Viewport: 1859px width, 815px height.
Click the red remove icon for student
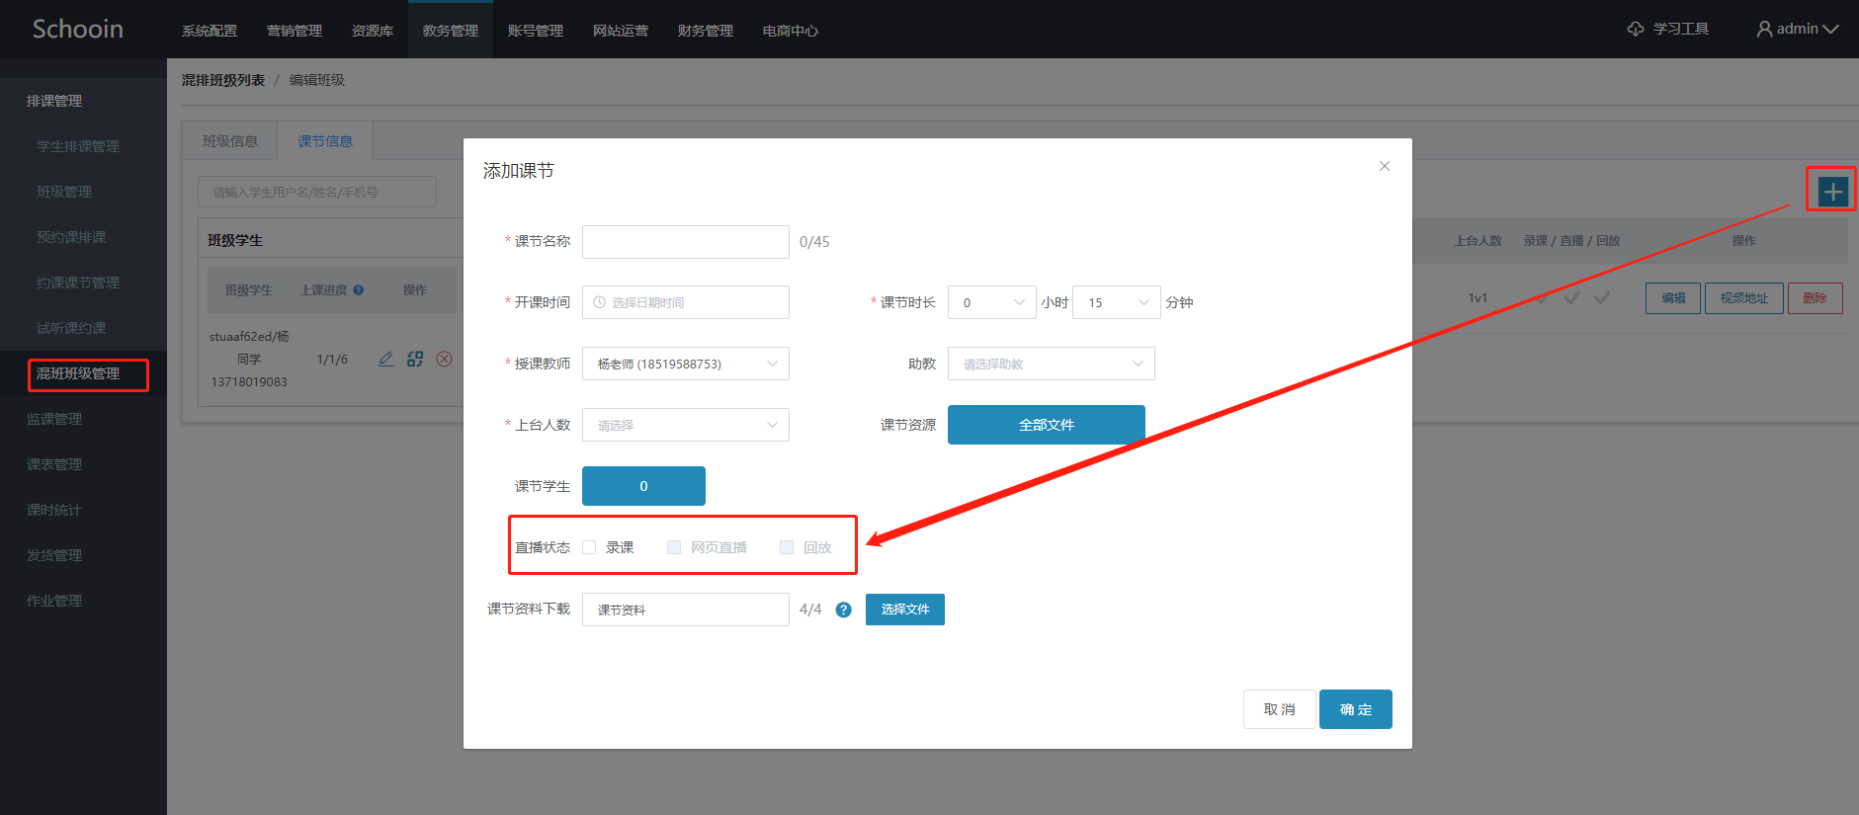point(445,359)
